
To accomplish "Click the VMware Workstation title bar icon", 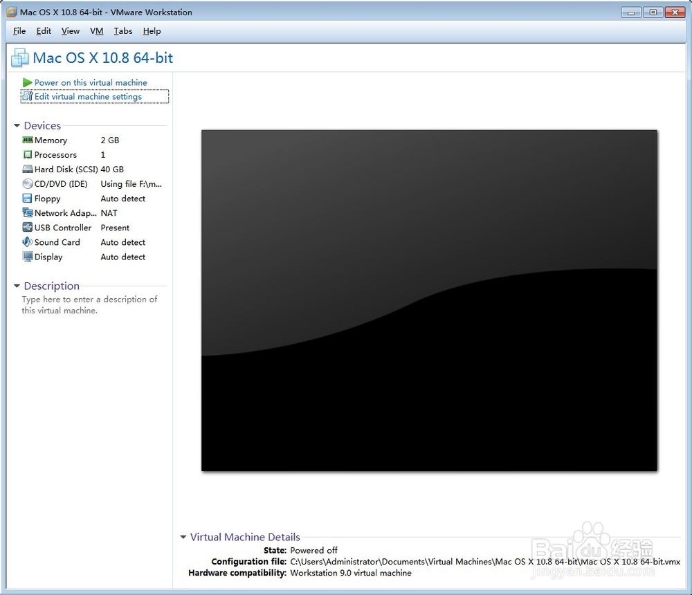I will pos(12,12).
